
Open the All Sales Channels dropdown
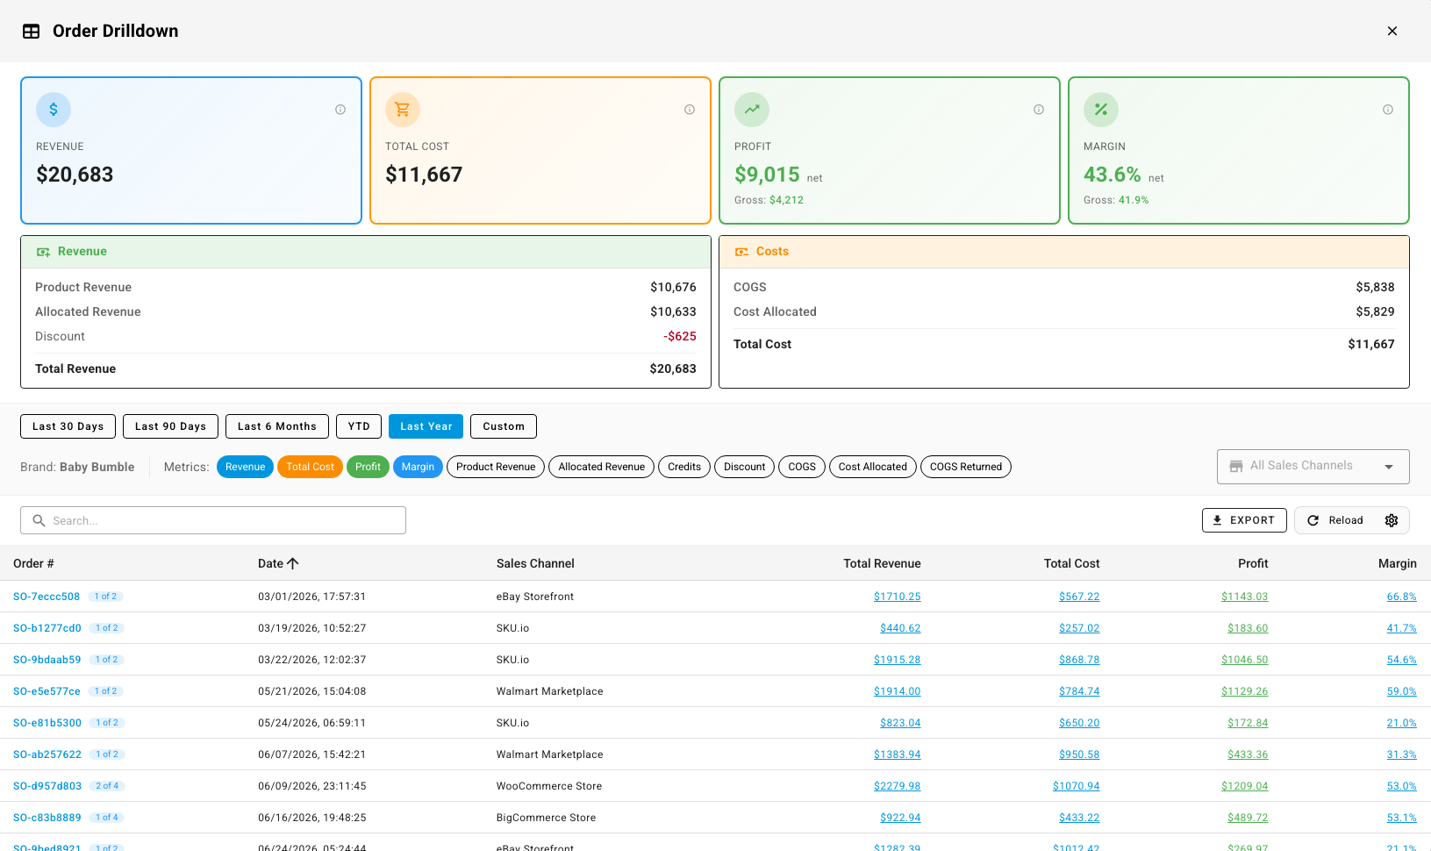coord(1313,467)
